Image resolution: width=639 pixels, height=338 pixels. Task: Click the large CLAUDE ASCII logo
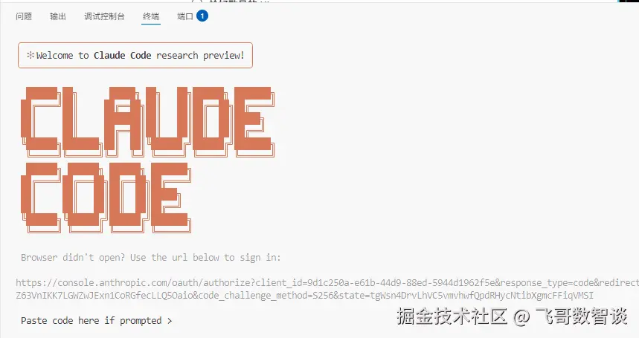[147, 122]
